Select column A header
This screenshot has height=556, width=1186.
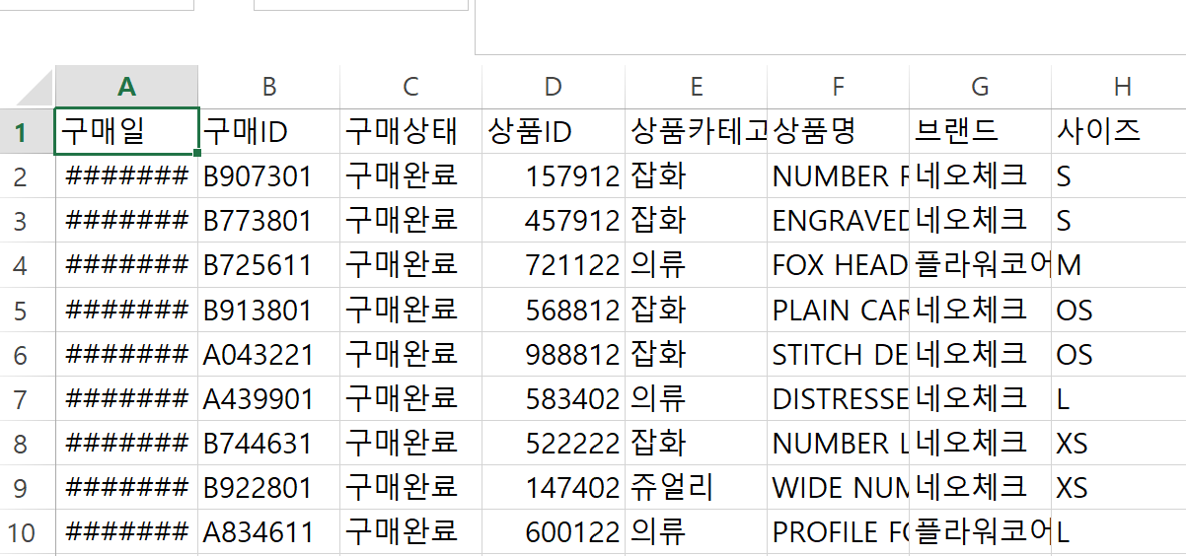[x=126, y=87]
